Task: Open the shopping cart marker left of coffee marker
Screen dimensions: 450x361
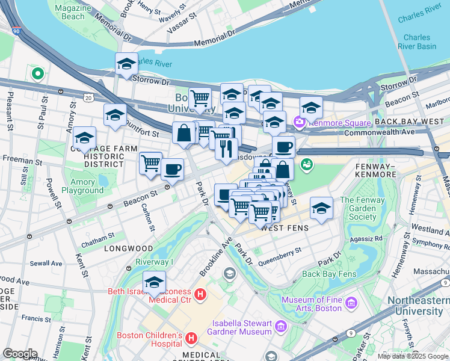Action: tap(150, 165)
